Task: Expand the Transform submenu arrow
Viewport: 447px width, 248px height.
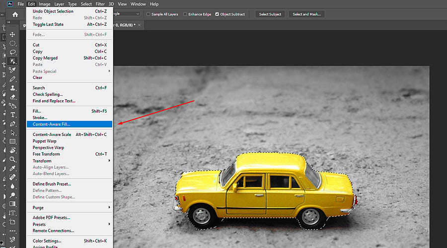Action: click(x=109, y=161)
